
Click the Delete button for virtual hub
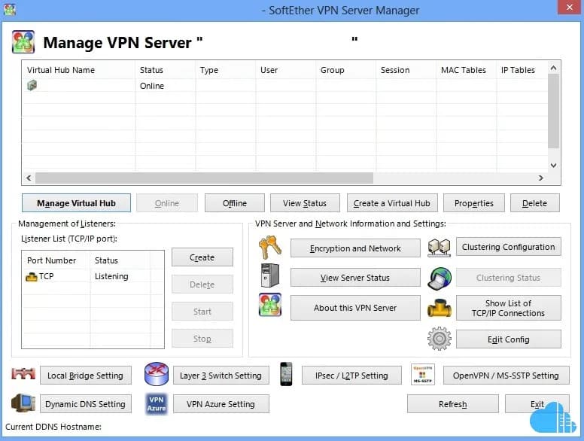click(535, 203)
